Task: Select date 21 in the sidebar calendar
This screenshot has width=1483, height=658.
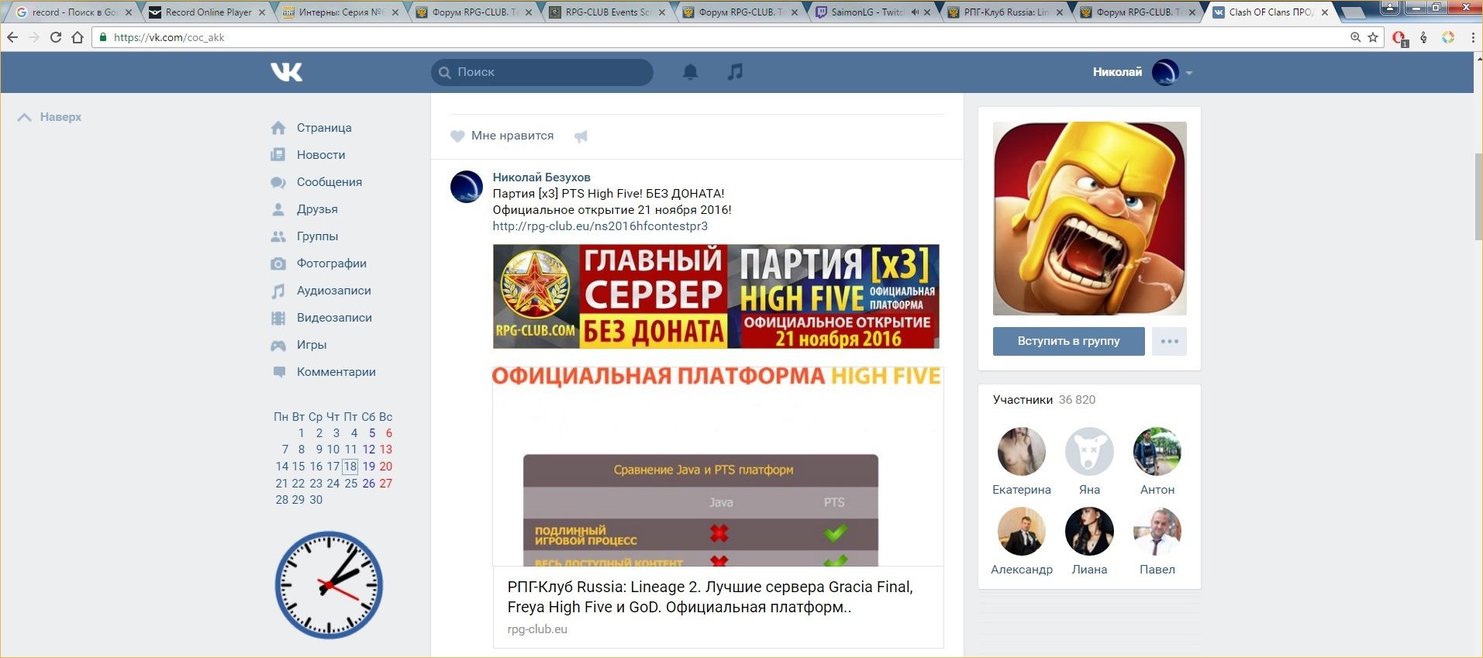Action: tap(281, 484)
